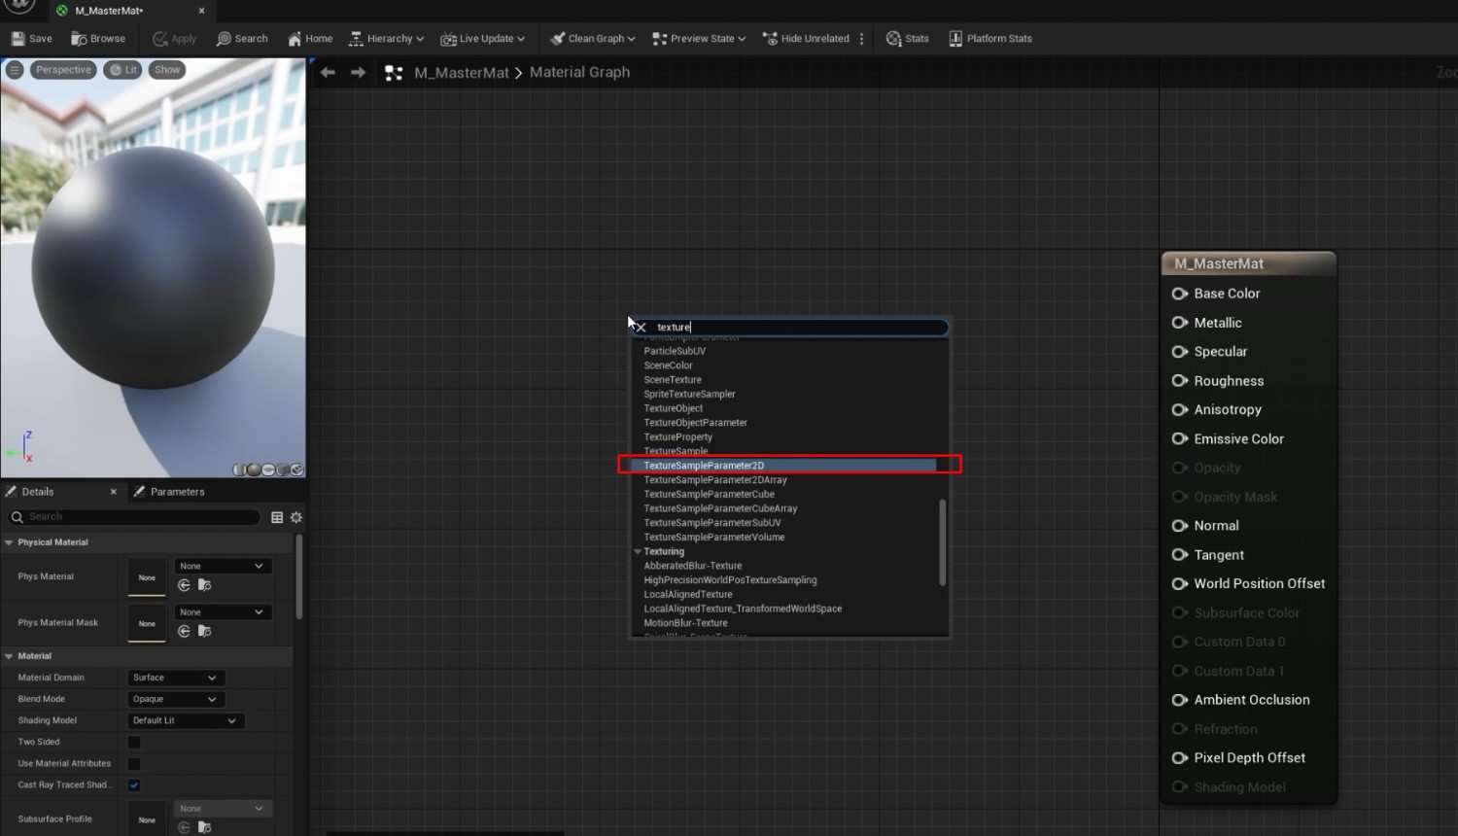Browse to Phys Material asset
This screenshot has width=1458, height=836.
(x=204, y=585)
